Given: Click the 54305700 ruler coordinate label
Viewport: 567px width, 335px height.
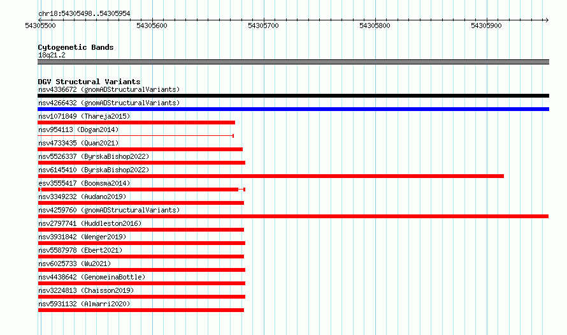Looking at the screenshot, I should [263, 26].
